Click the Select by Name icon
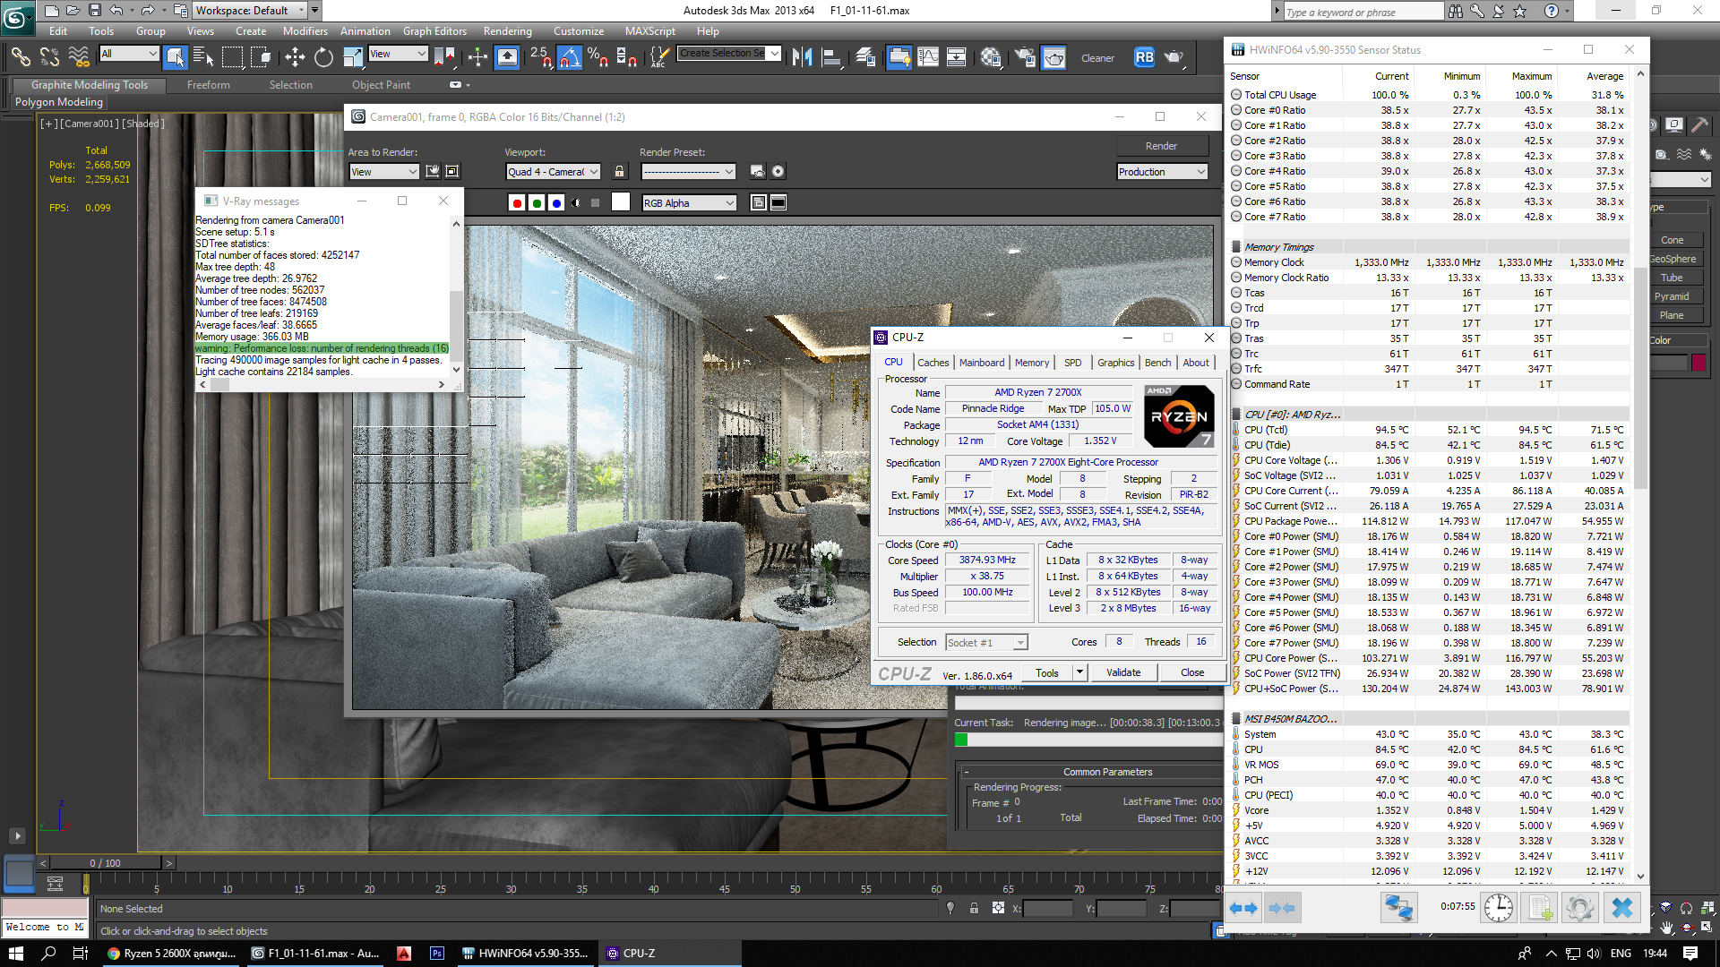Screen dimensions: 1720x967 [x=203, y=58]
